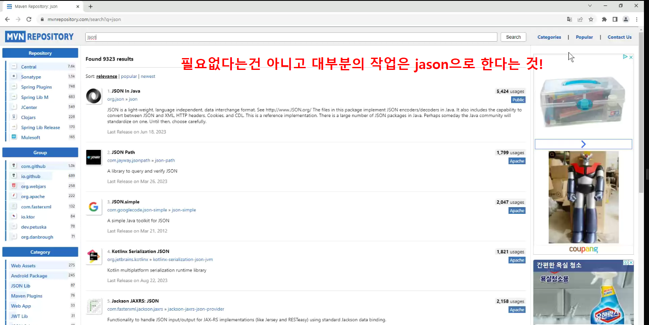Image resolution: width=649 pixels, height=325 pixels.
Task: Open Jackson JAXRS: JSON result
Action: point(135,301)
